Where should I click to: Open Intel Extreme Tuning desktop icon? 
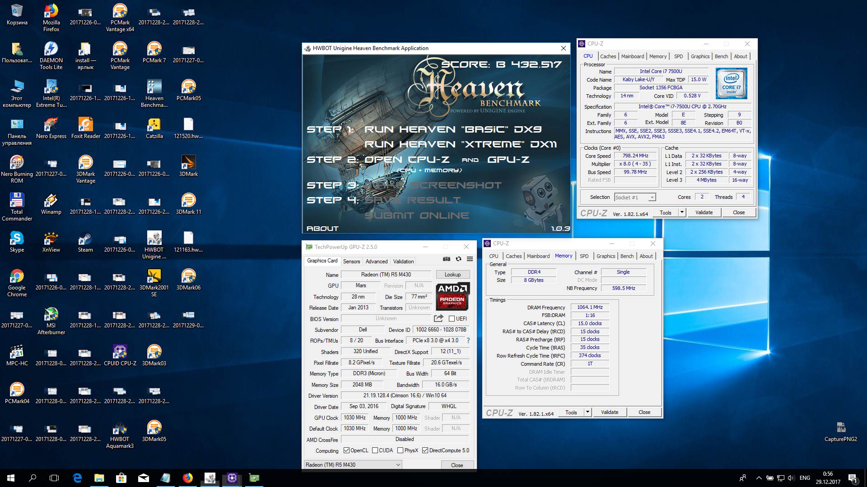click(x=51, y=94)
